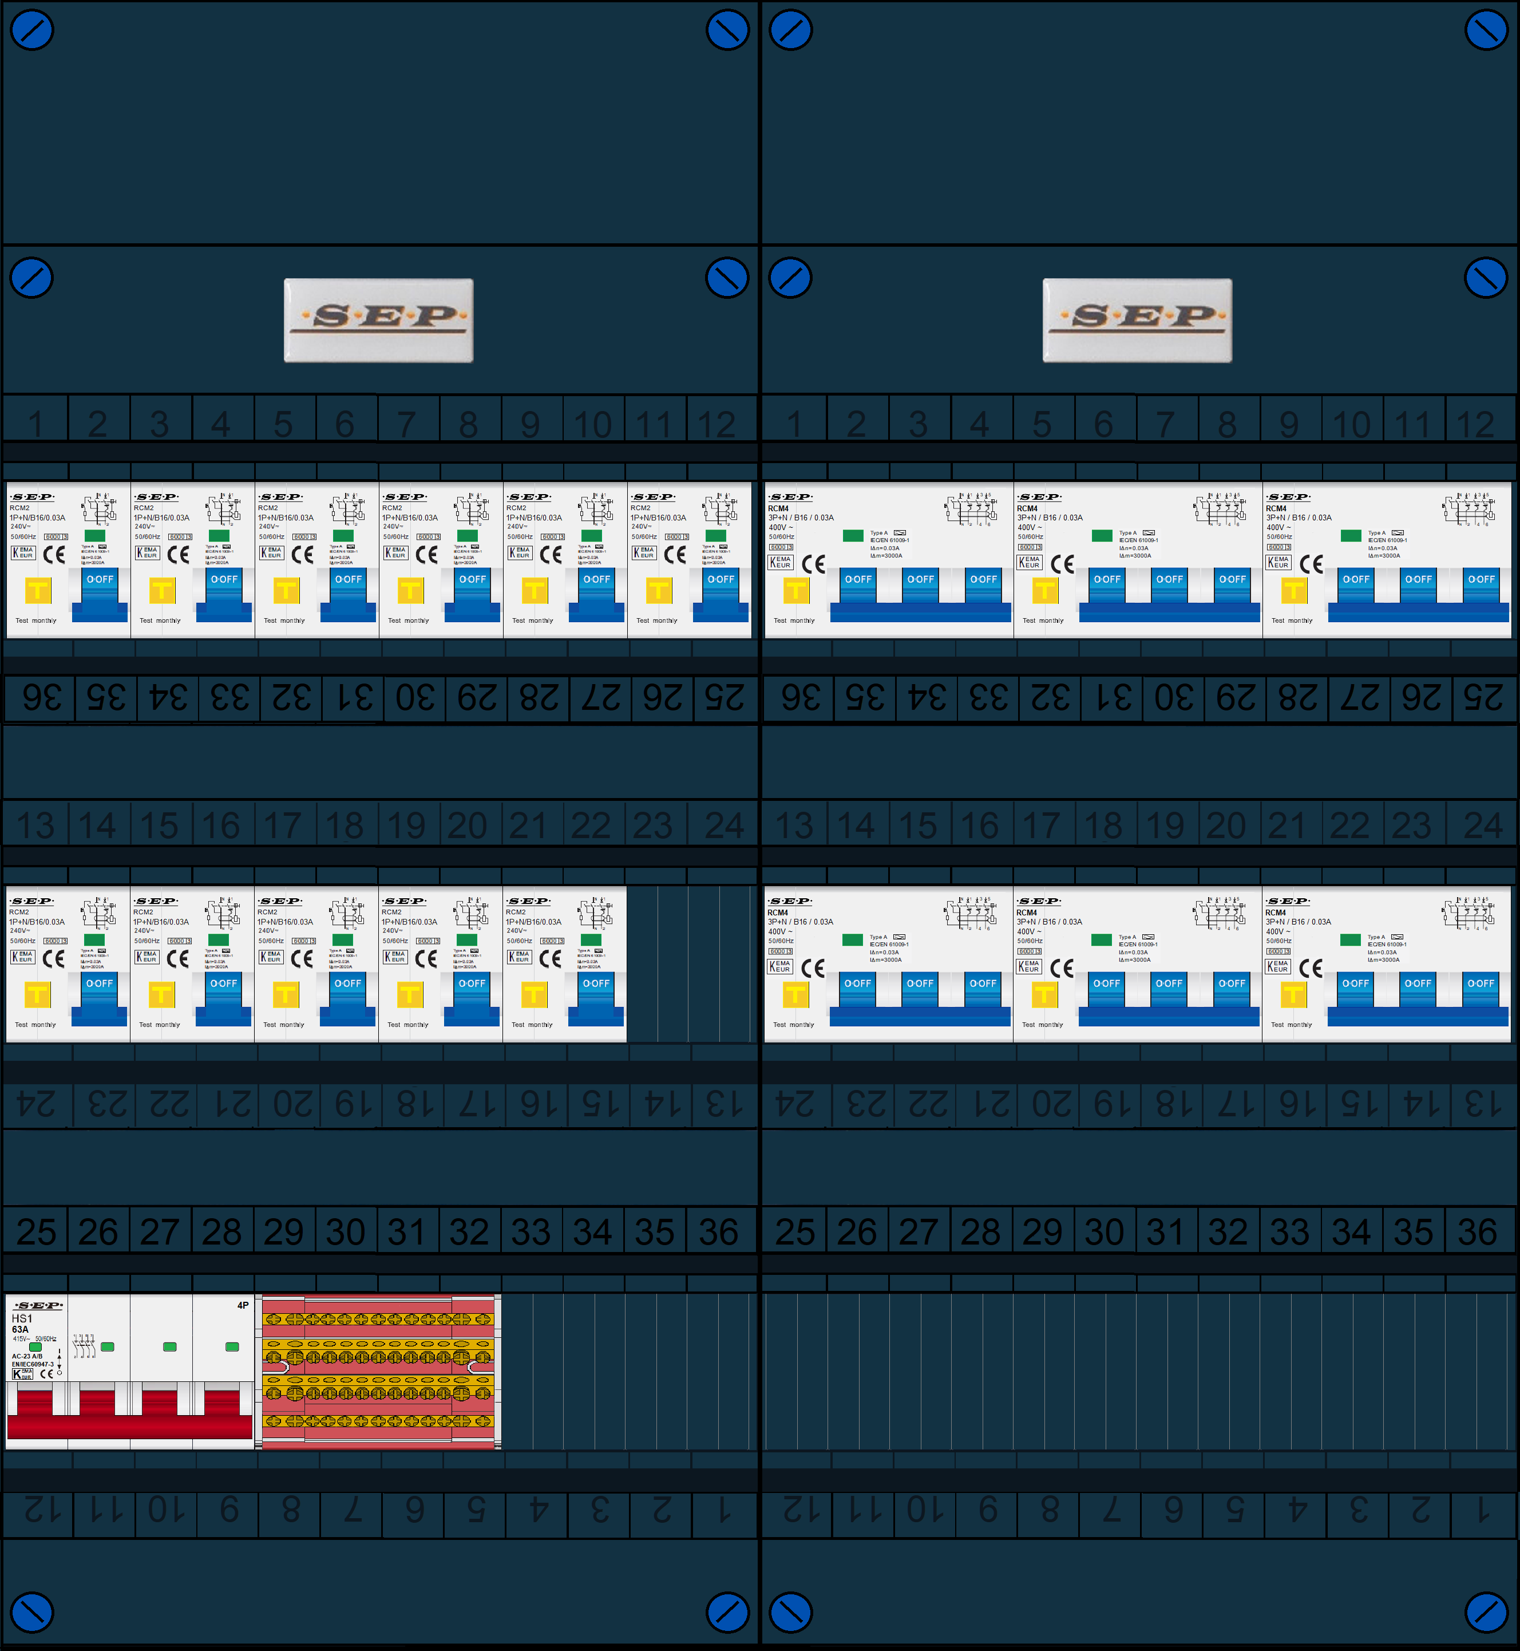Click the SEP logo badge on right cabinet
This screenshot has height=1651, width=1520.
pos(1138,320)
